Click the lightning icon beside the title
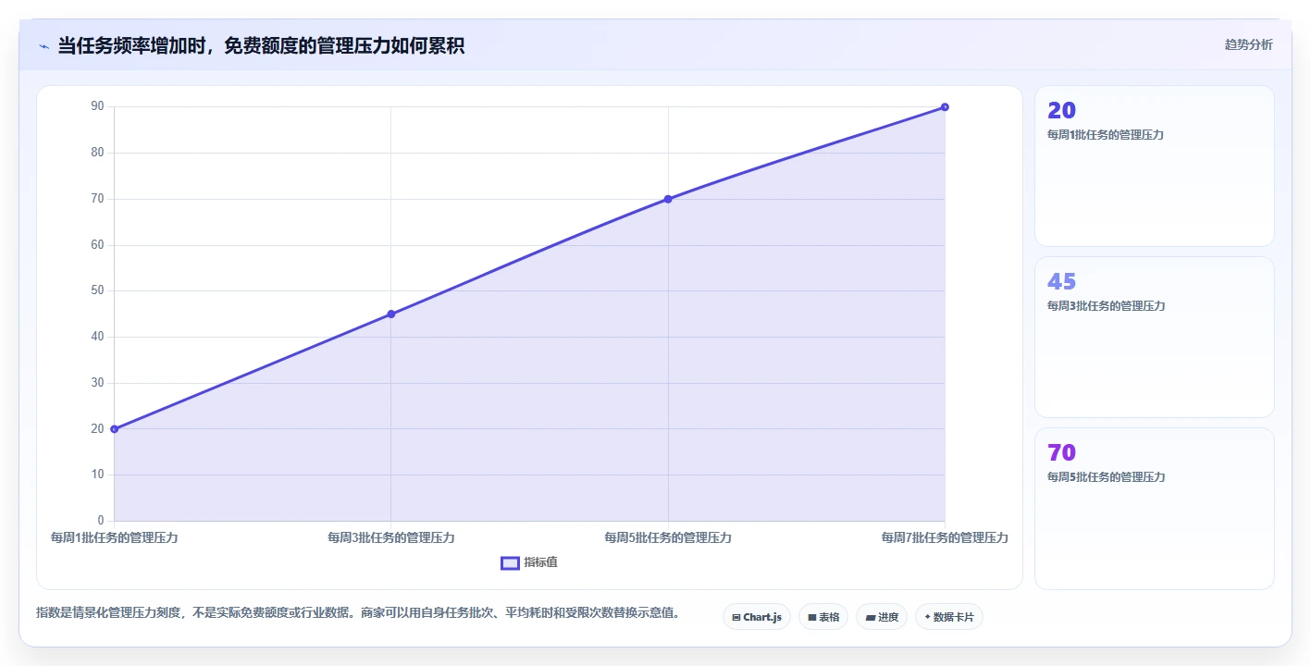Viewport: 1311px width, 666px height. (x=43, y=46)
